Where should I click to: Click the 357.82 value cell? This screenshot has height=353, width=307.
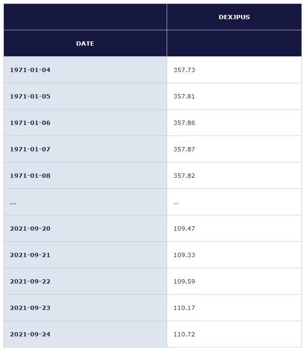pos(184,176)
